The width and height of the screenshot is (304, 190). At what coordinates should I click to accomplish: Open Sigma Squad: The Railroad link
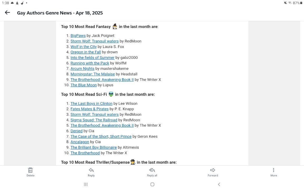click(94, 120)
